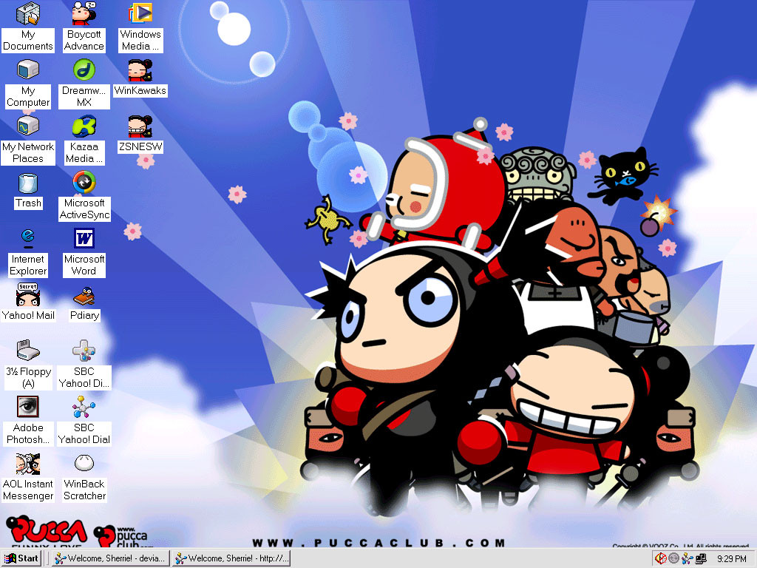The width and height of the screenshot is (757, 568).
Task: Click the muted volume tray icon
Action: [x=660, y=559]
